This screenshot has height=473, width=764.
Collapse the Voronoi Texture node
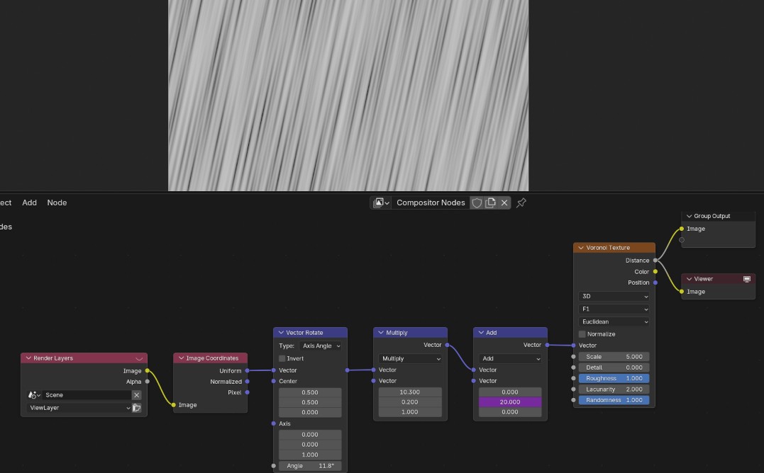pyautogui.click(x=581, y=248)
